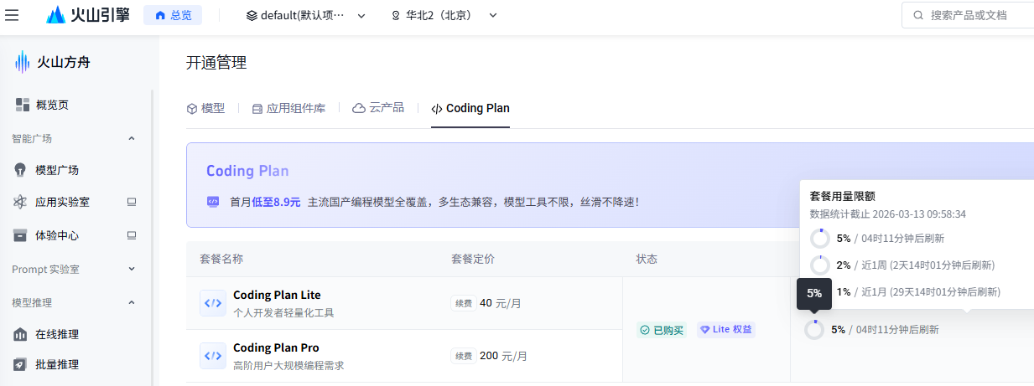Click the 续费 tag for Pro plan

point(463,356)
